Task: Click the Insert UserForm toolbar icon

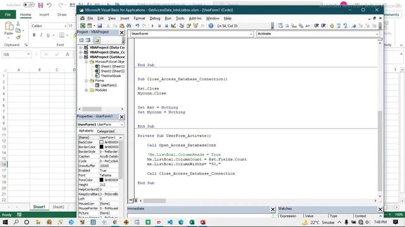Action: click(89, 26)
